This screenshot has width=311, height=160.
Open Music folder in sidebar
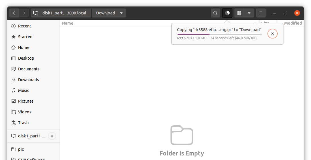[x=34, y=90]
